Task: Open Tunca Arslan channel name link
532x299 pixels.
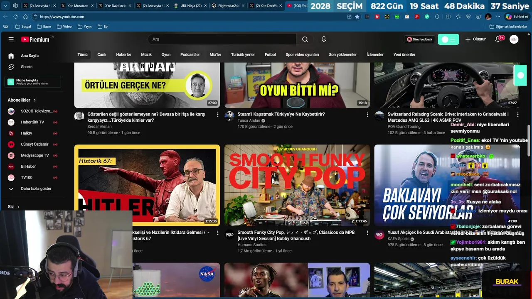Action: click(x=249, y=121)
